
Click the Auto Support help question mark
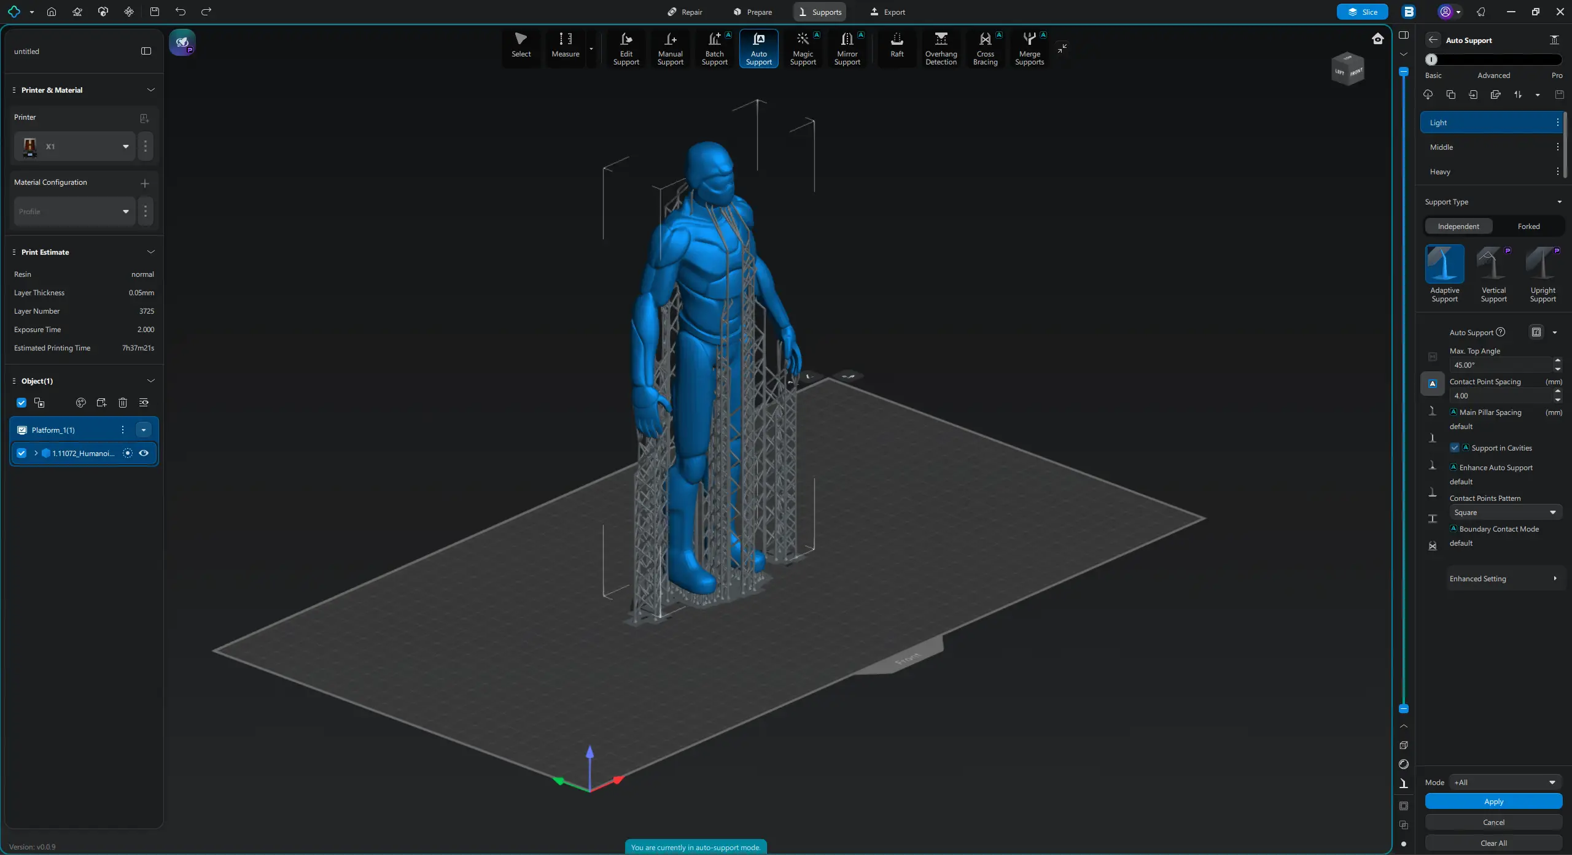pyautogui.click(x=1500, y=332)
